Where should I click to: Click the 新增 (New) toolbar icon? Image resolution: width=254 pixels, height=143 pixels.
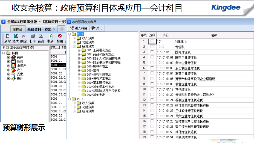tap(8, 36)
